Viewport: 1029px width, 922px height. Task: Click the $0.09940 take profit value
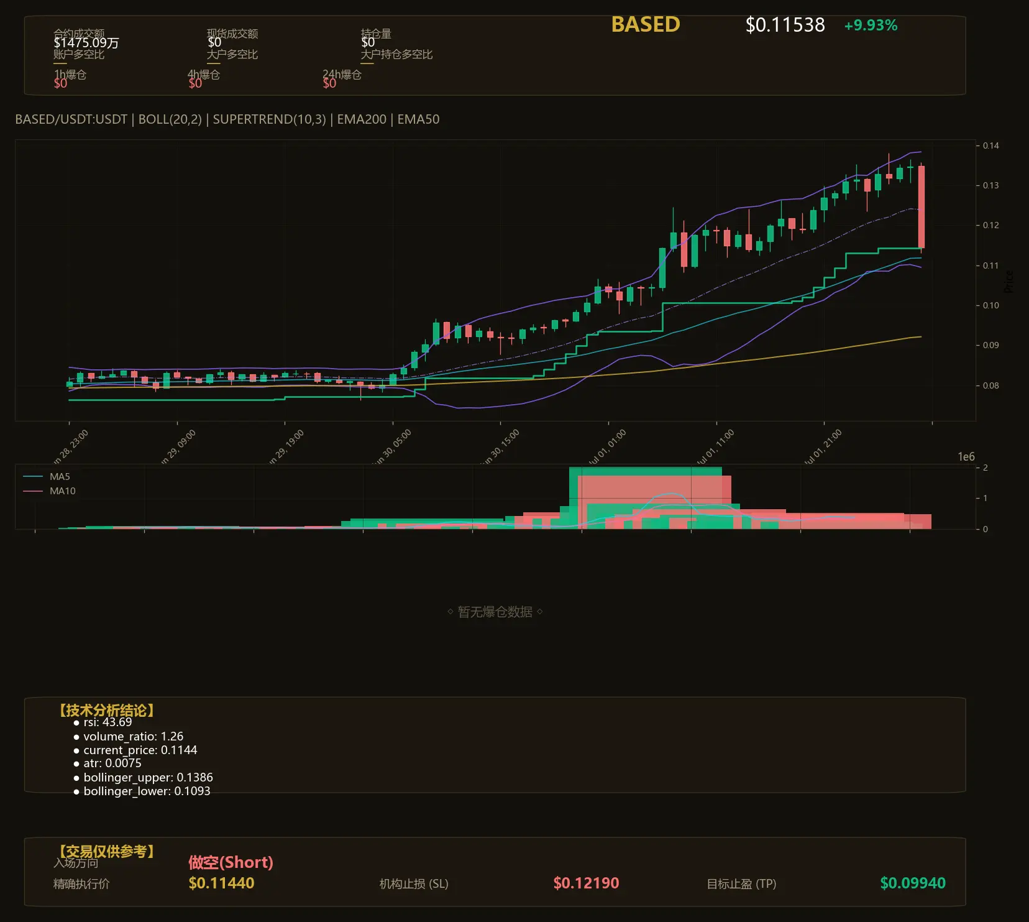[913, 883]
